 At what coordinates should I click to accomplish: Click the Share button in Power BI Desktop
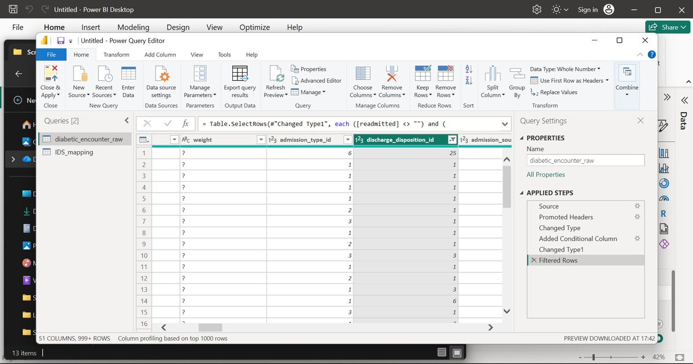point(668,27)
